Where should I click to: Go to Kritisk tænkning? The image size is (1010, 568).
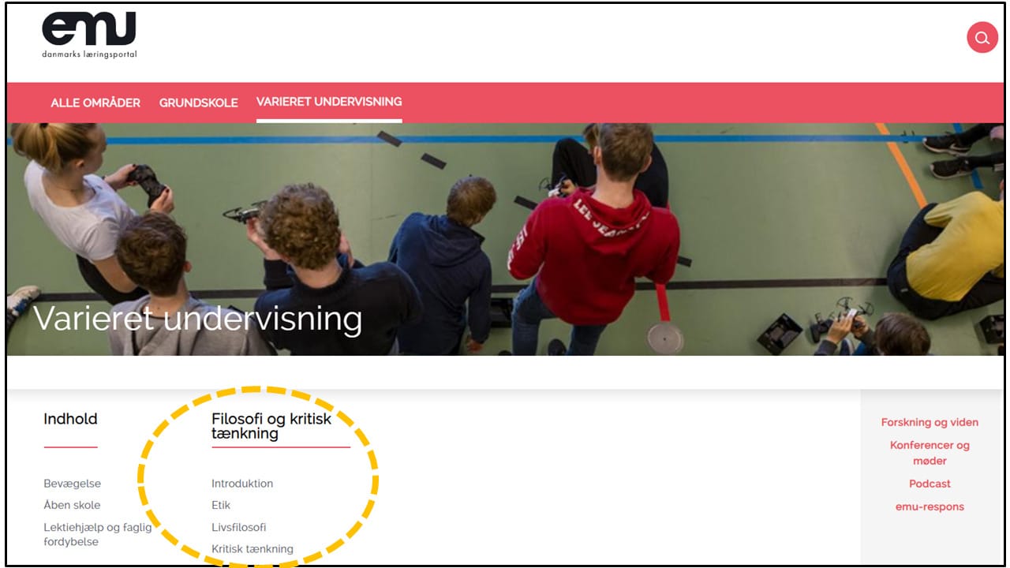(252, 549)
